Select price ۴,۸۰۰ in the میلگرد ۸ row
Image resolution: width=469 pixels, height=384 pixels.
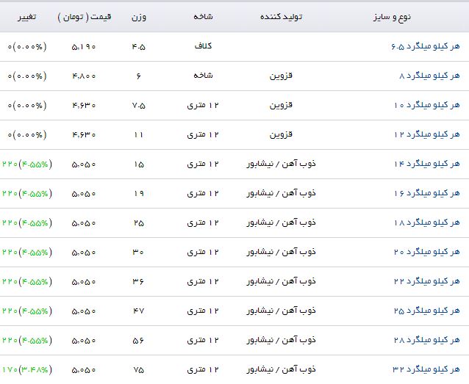coord(84,76)
